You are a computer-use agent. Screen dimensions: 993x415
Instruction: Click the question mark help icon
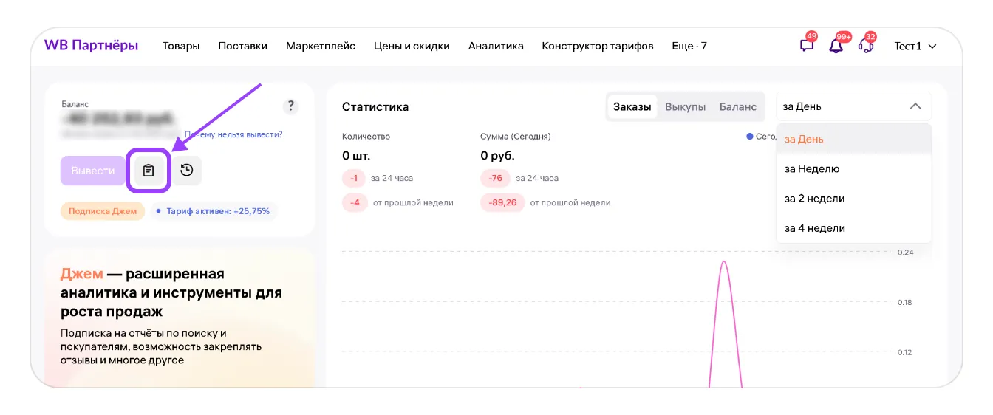pyautogui.click(x=291, y=106)
